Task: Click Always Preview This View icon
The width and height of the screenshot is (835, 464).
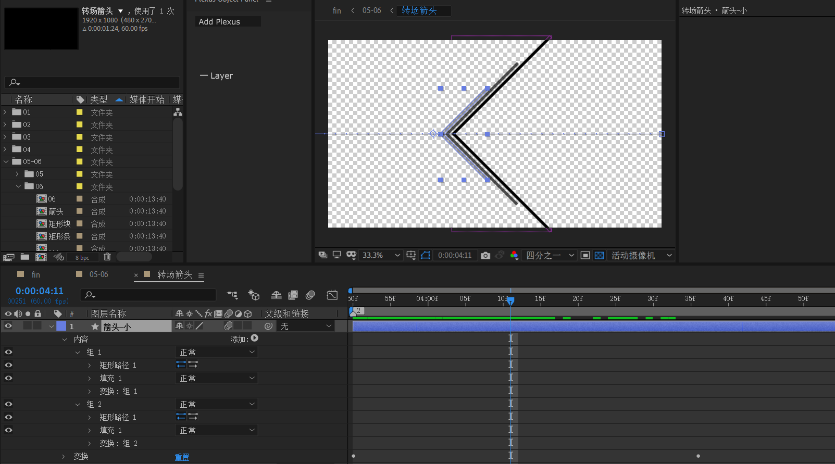Action: click(323, 255)
